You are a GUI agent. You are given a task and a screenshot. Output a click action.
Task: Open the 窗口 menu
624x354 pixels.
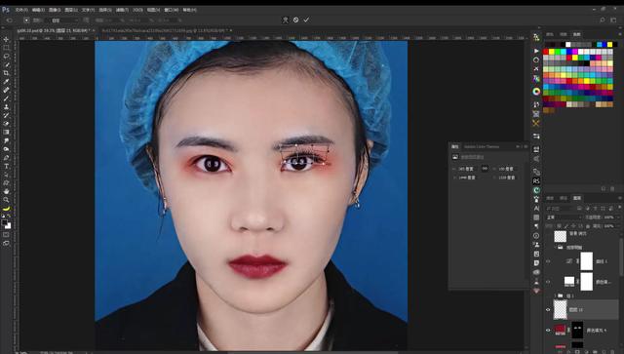tap(172, 10)
